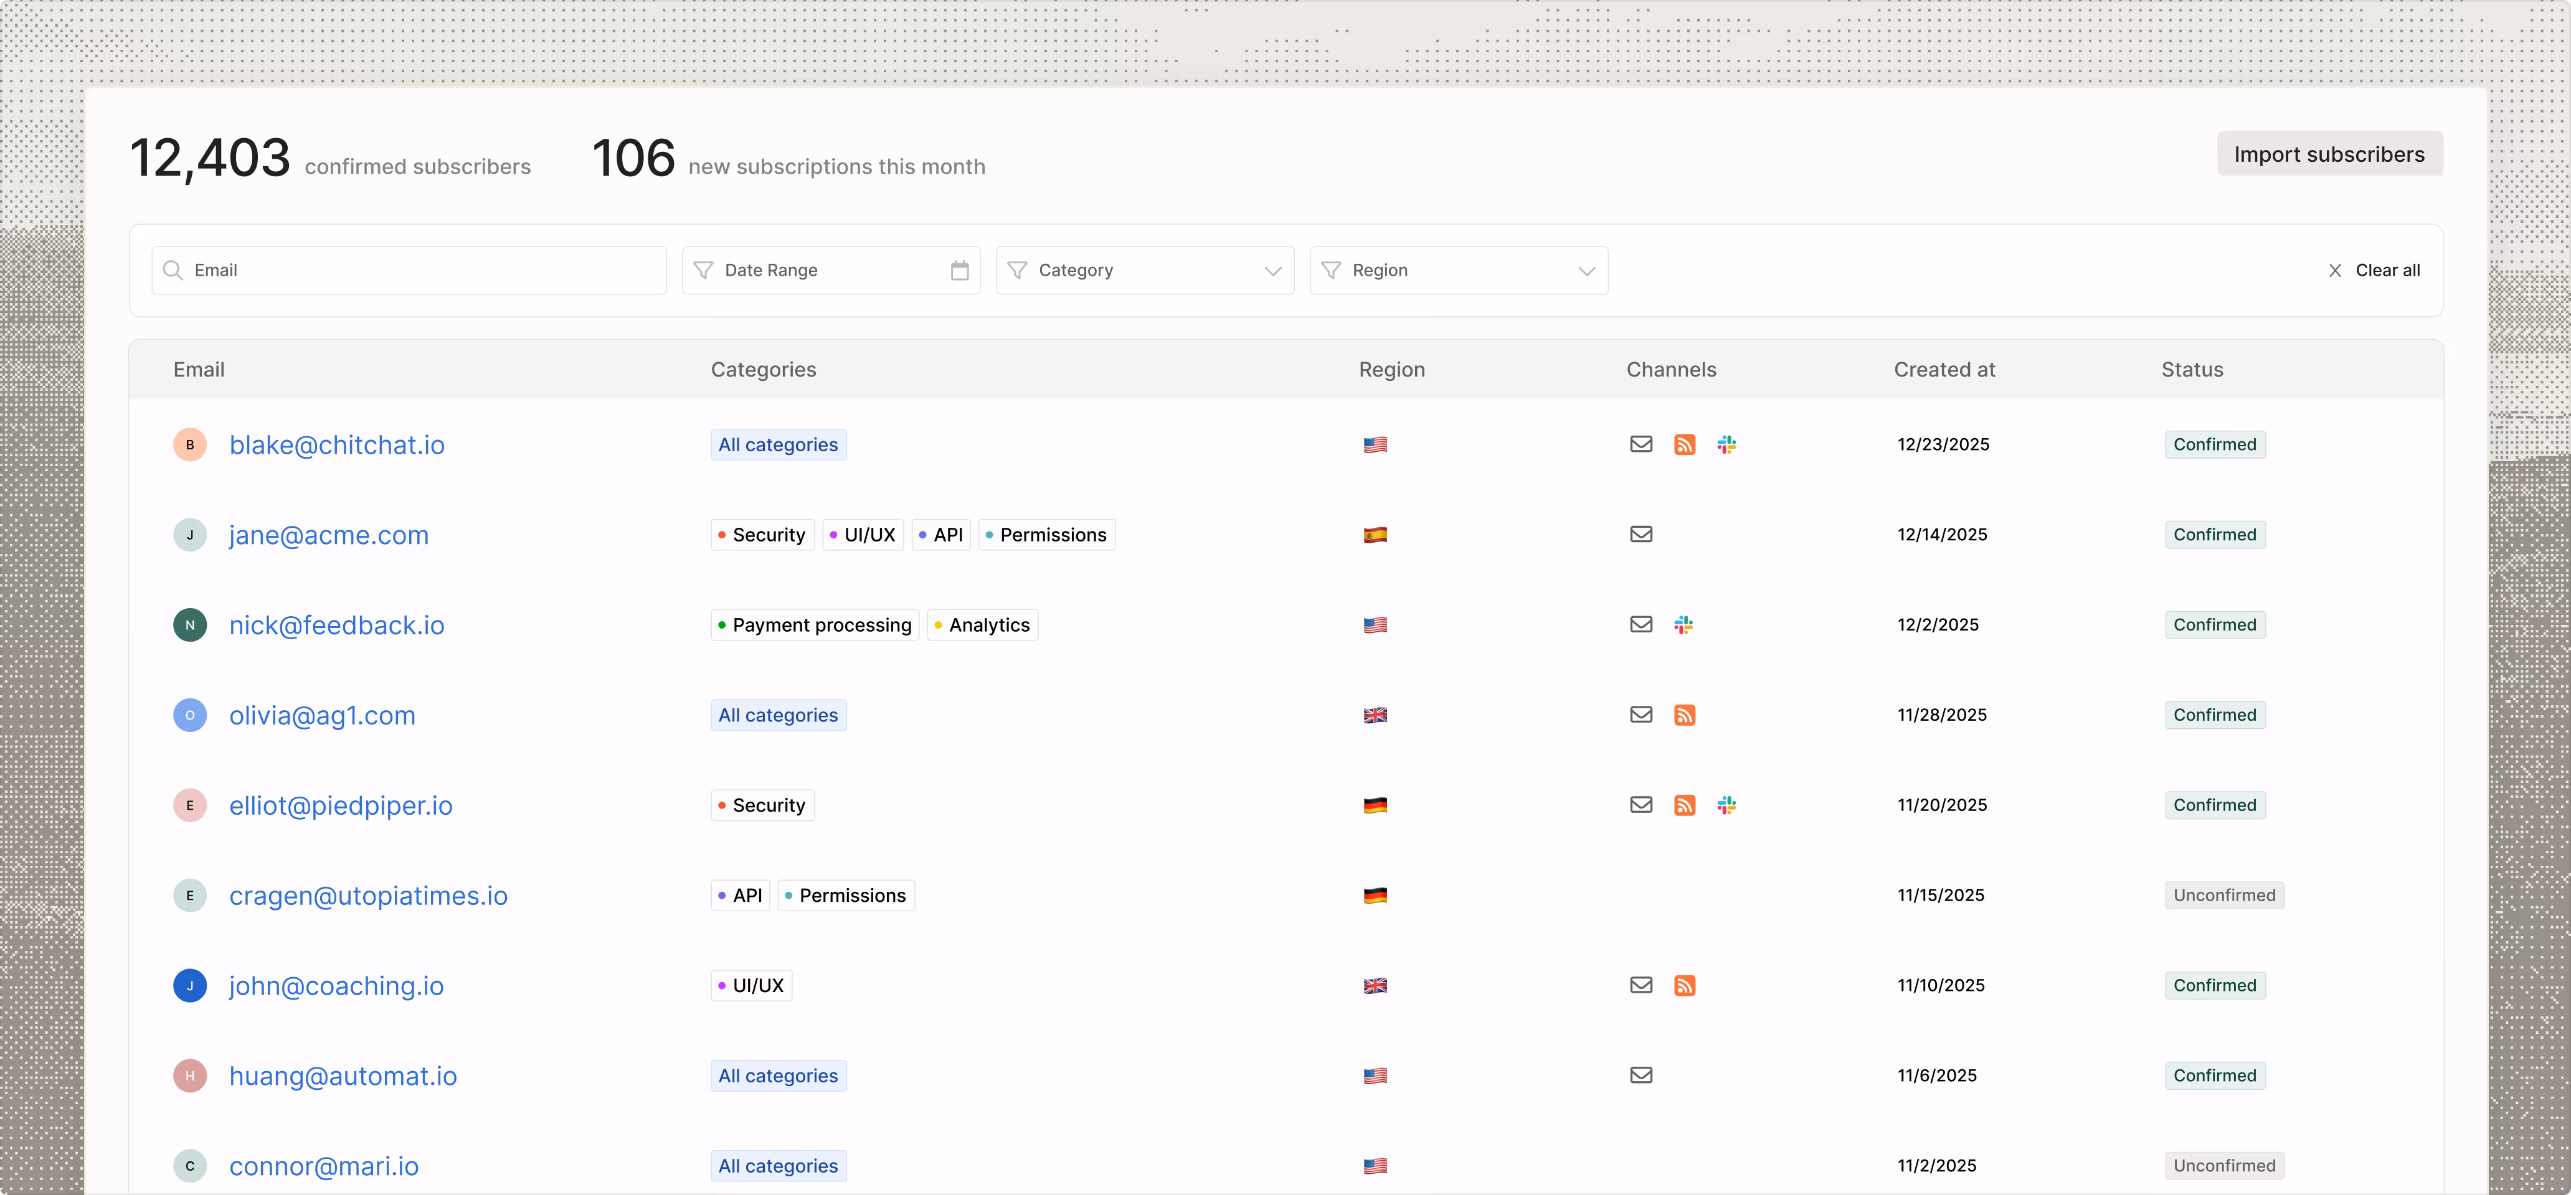The image size is (2571, 1195).
Task: Click the RSS feed icon for olivia@ag1.com
Action: click(1685, 715)
